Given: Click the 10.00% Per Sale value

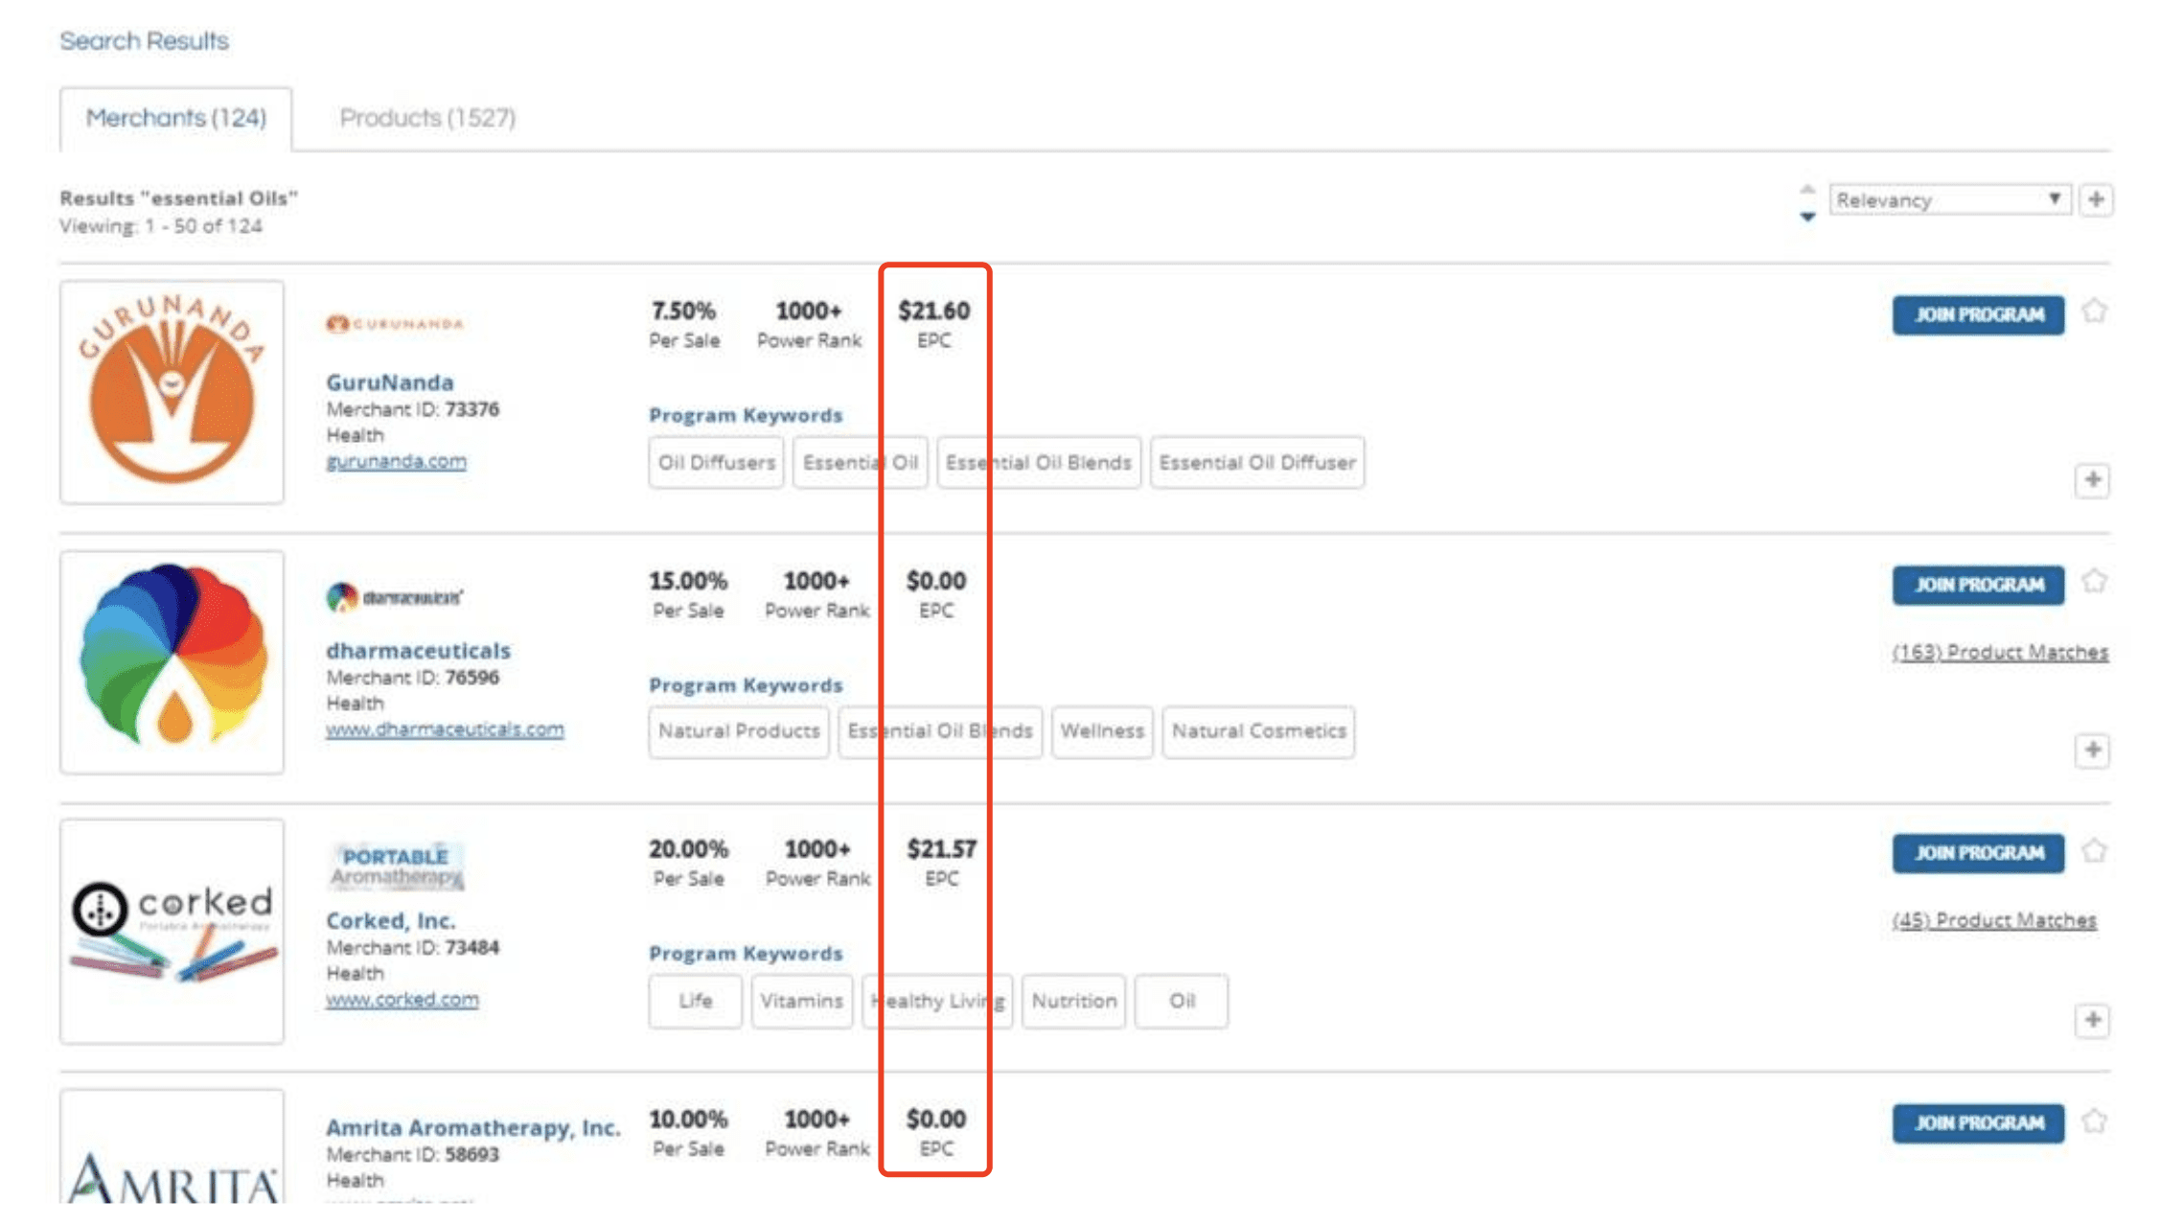Looking at the screenshot, I should click(x=688, y=1120).
